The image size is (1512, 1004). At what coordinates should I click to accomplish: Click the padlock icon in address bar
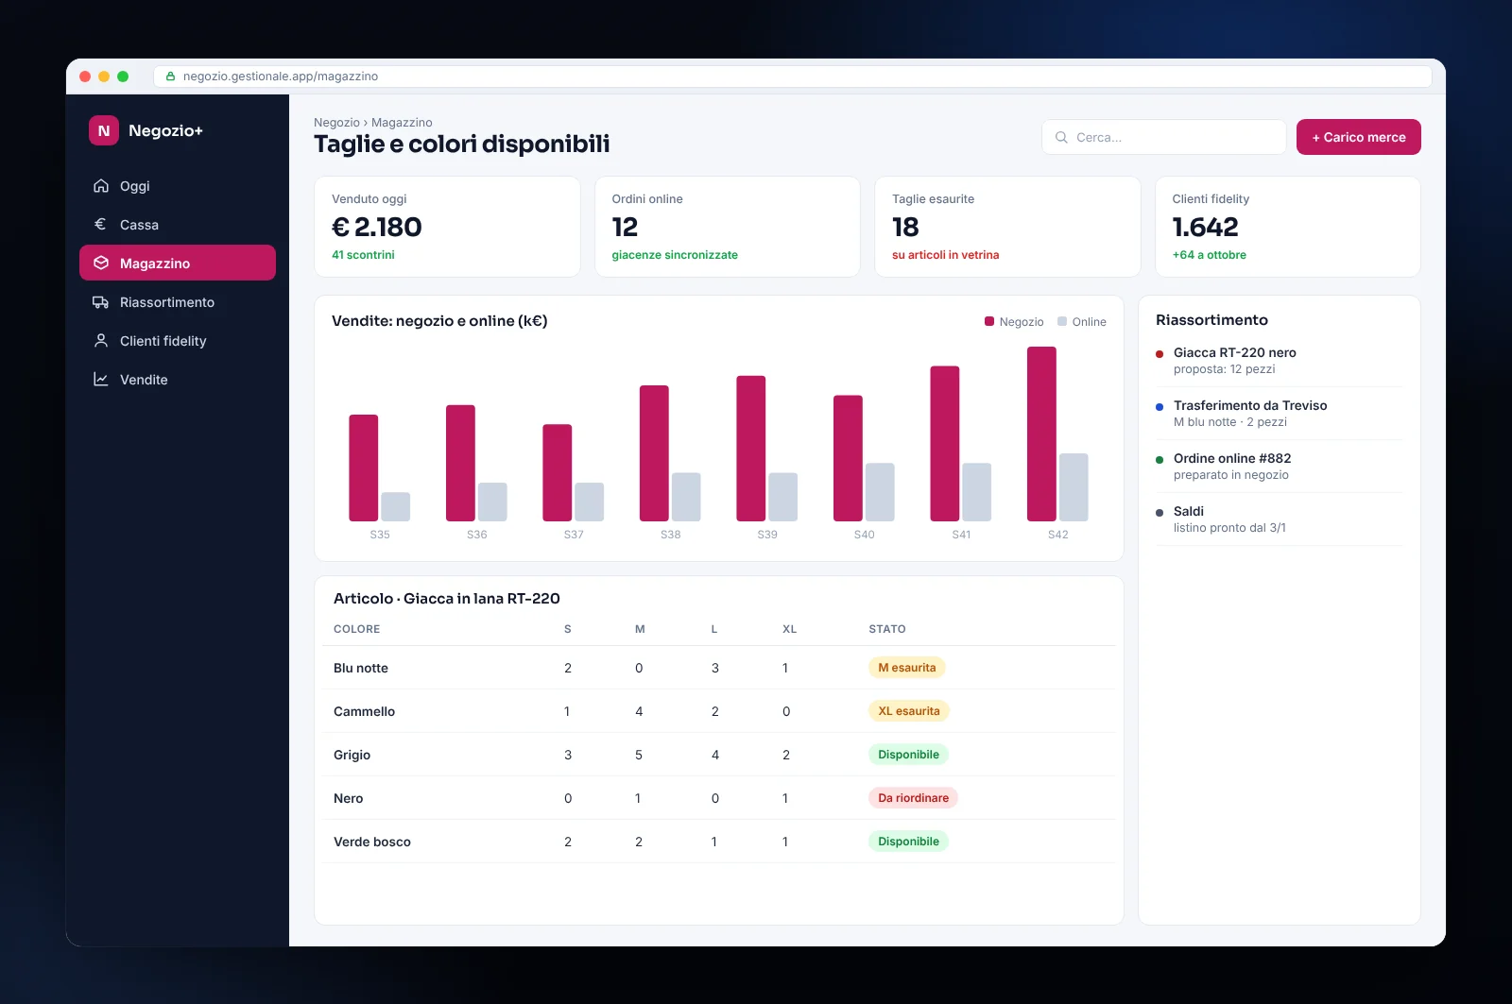click(x=171, y=77)
